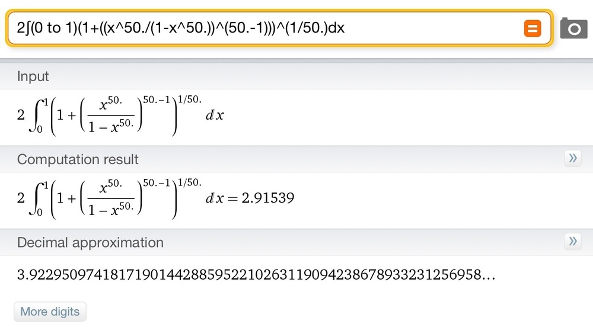The width and height of the screenshot is (593, 327).
Task: Place cursor at end of query after dx
Action: point(345,28)
